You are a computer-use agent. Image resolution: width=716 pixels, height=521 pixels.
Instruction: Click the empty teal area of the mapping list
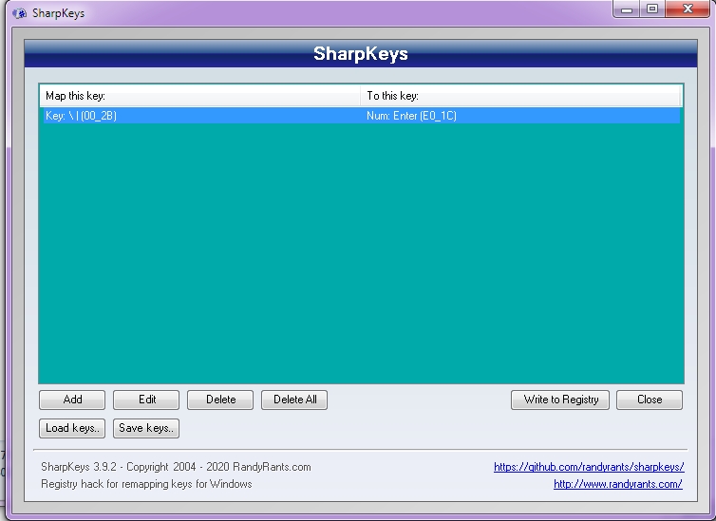tap(361, 256)
